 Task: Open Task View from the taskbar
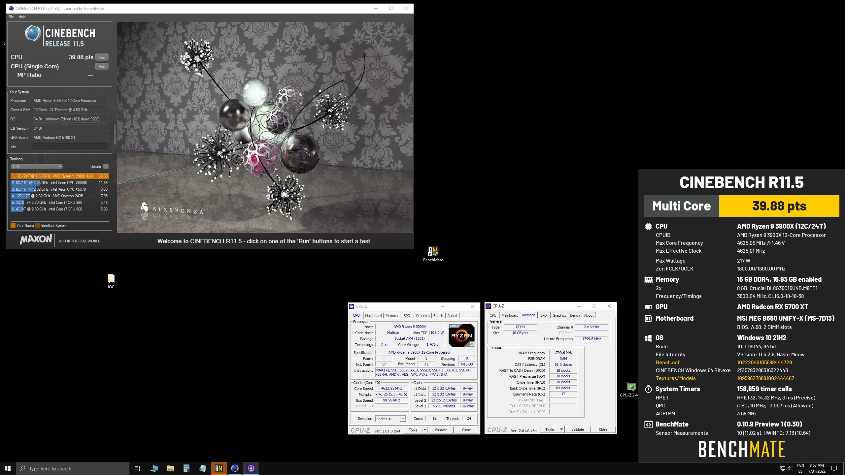coord(137,468)
